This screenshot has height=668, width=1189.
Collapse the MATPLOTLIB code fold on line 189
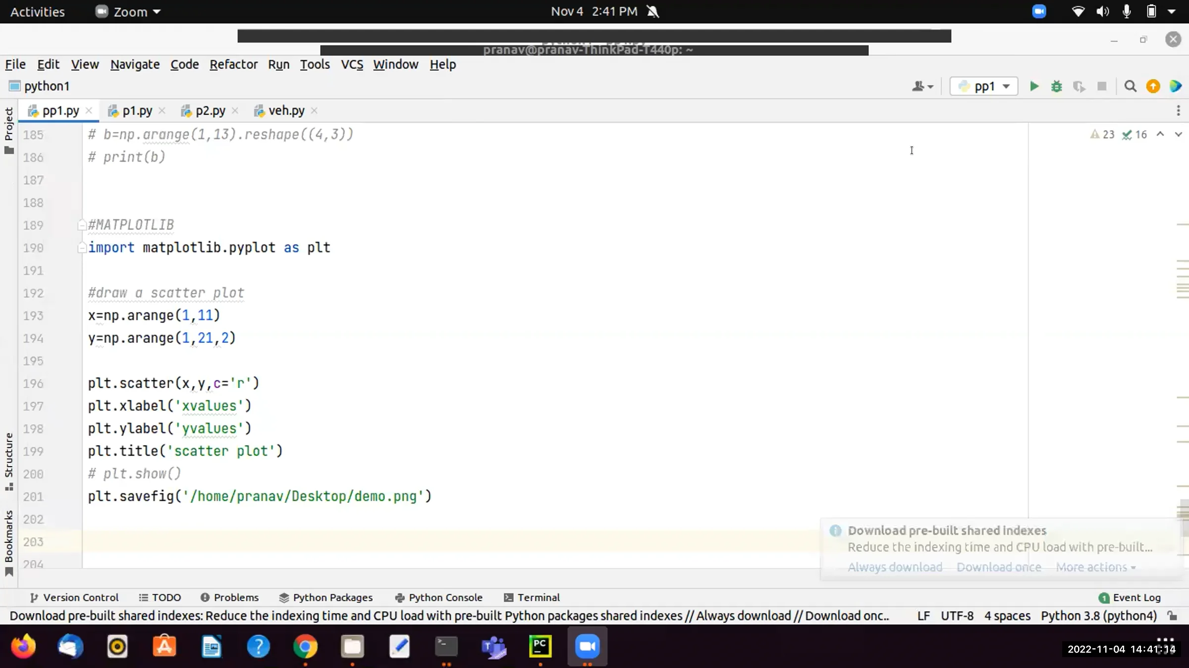tap(82, 224)
